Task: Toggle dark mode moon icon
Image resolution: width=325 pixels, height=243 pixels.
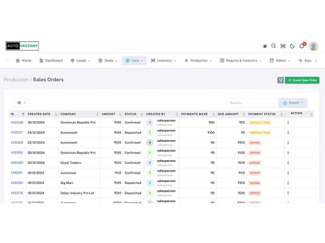Action: [x=292, y=46]
